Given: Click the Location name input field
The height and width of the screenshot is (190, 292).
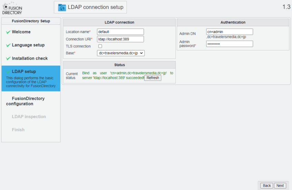Looking at the screenshot, I should point(120,32).
